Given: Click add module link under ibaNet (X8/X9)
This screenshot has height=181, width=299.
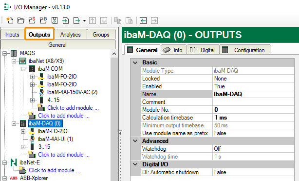Looking at the screenshot, I should 64,116.
